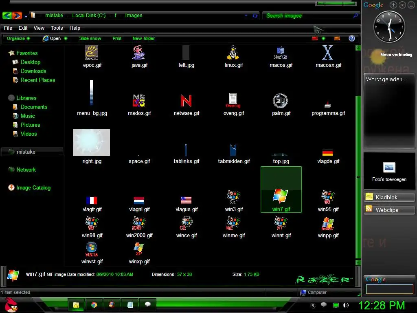Image resolution: width=417 pixels, height=313 pixels.
Task: Click the blue Help question mark icon
Action: (x=352, y=38)
